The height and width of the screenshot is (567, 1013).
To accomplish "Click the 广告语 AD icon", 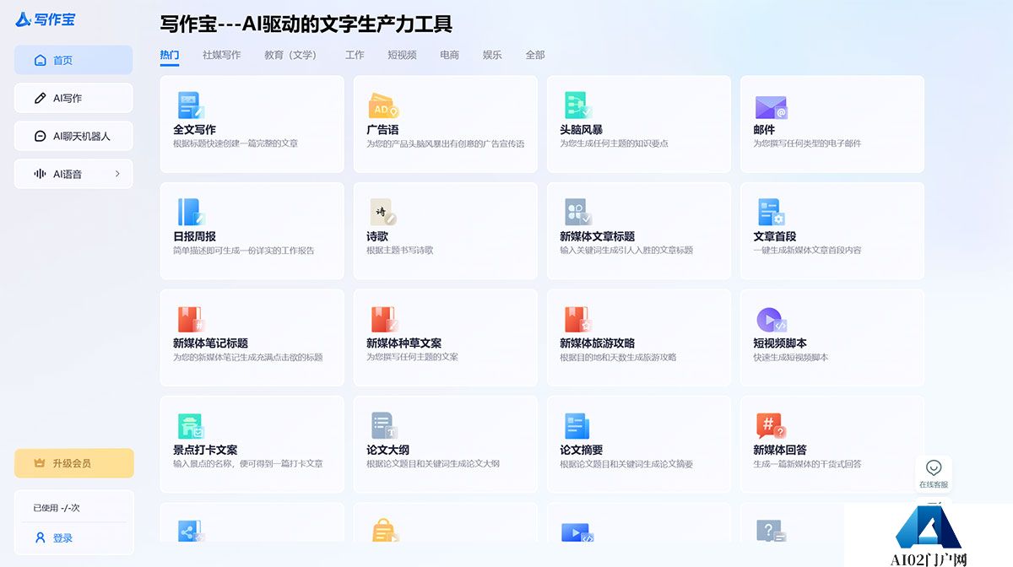I will tap(383, 105).
